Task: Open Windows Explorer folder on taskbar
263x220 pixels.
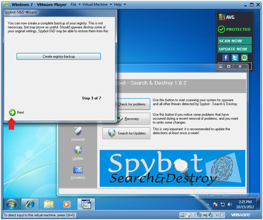Action: [x=49, y=204]
